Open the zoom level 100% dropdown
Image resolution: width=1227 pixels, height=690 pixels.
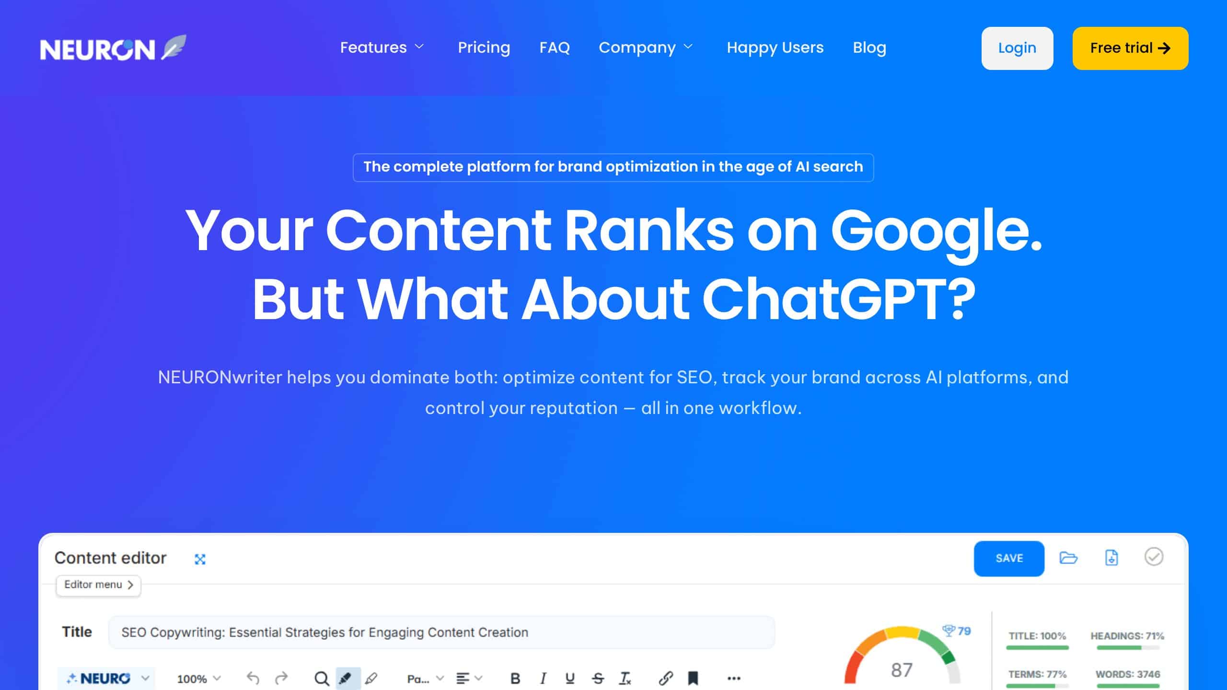tap(198, 679)
